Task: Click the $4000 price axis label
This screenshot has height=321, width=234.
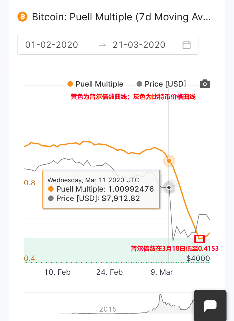Action: pos(198,258)
